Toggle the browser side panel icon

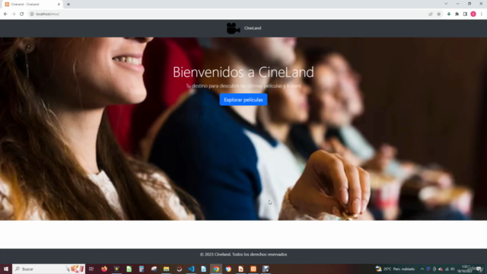coord(465,14)
